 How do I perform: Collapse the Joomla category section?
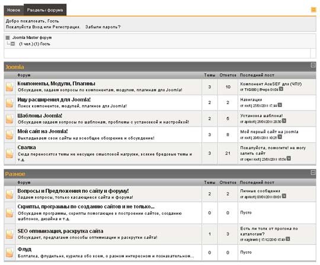(x=313, y=65)
